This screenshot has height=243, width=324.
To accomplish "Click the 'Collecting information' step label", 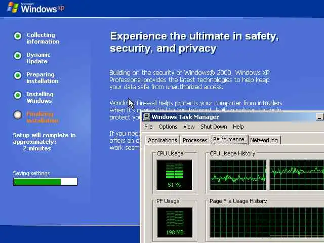I will (x=43, y=38).
